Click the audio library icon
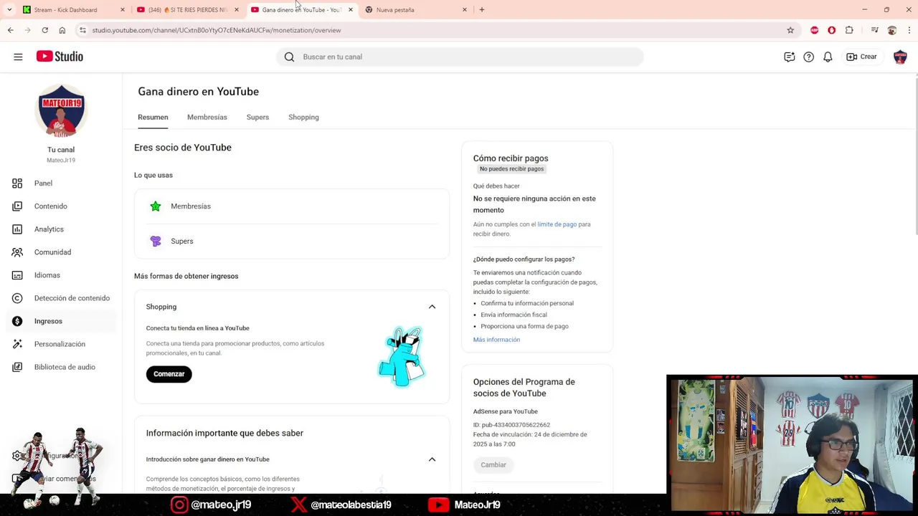Screen dimensions: 918x516 pos(17,367)
